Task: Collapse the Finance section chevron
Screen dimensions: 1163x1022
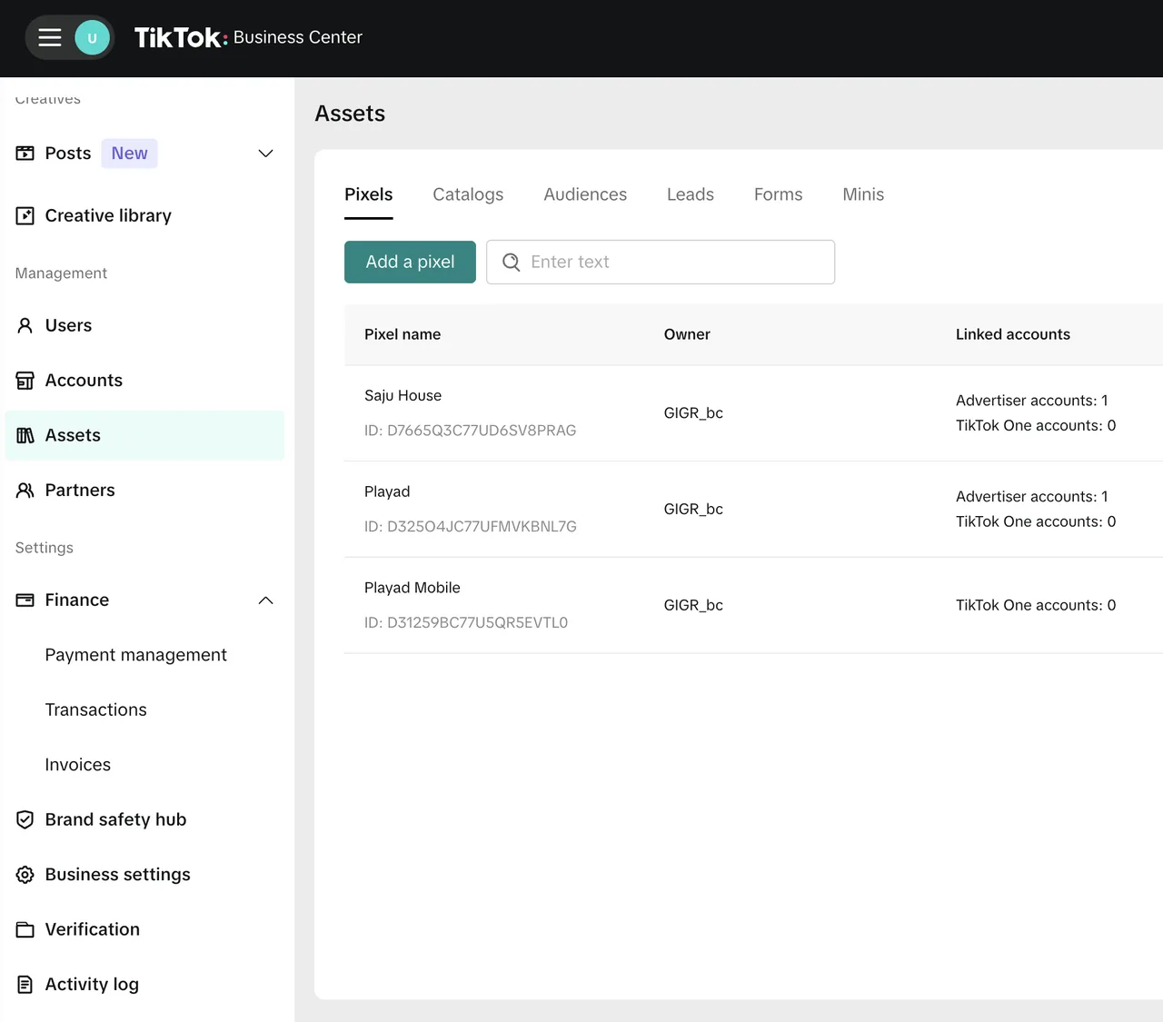Action: click(x=266, y=600)
